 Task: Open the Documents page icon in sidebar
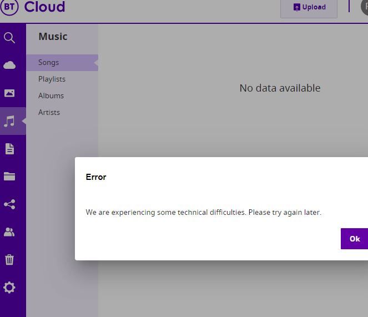[9, 149]
